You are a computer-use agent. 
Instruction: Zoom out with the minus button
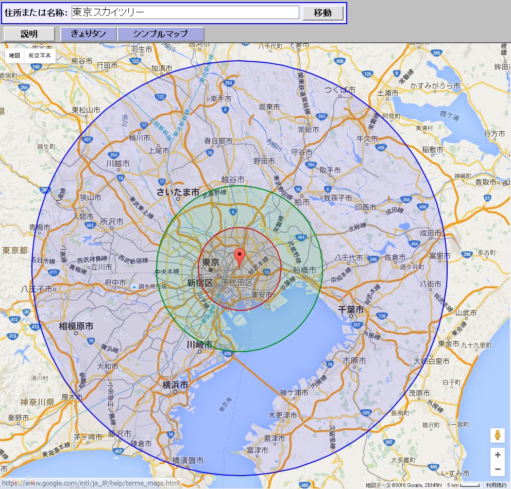[497, 469]
